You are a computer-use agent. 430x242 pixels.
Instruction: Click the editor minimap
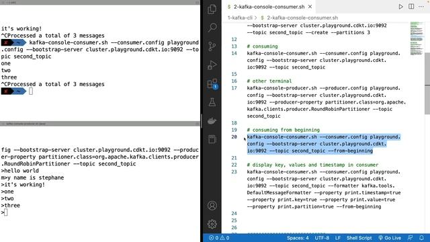tap(417, 38)
